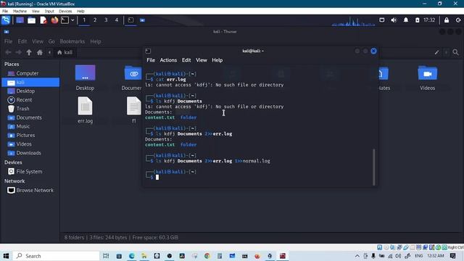Select Recent in Places sidebar
Image resolution: width=464 pixels, height=261 pixels.
click(x=24, y=100)
